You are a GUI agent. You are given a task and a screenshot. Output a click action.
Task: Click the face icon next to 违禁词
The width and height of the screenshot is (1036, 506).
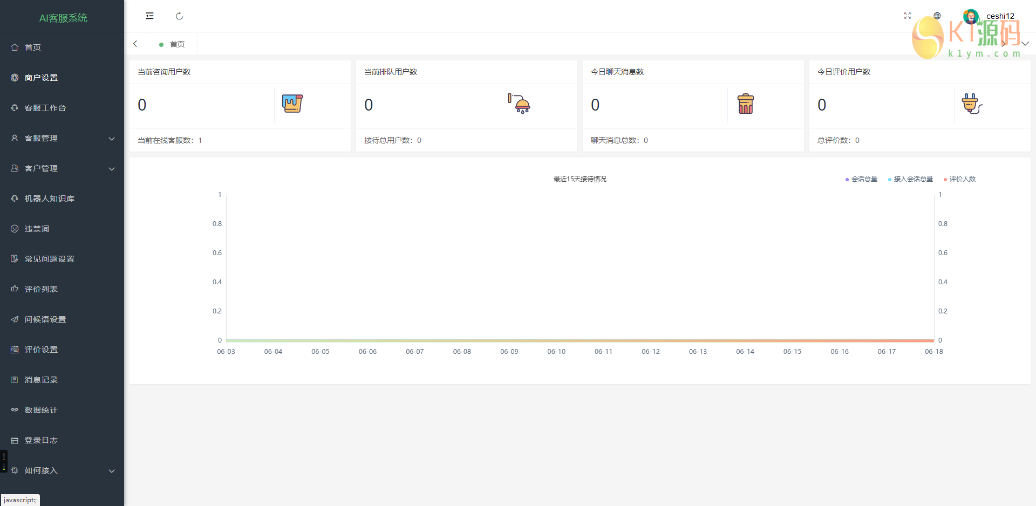point(15,229)
